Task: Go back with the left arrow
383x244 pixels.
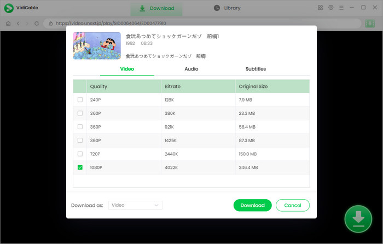Action: (18, 24)
